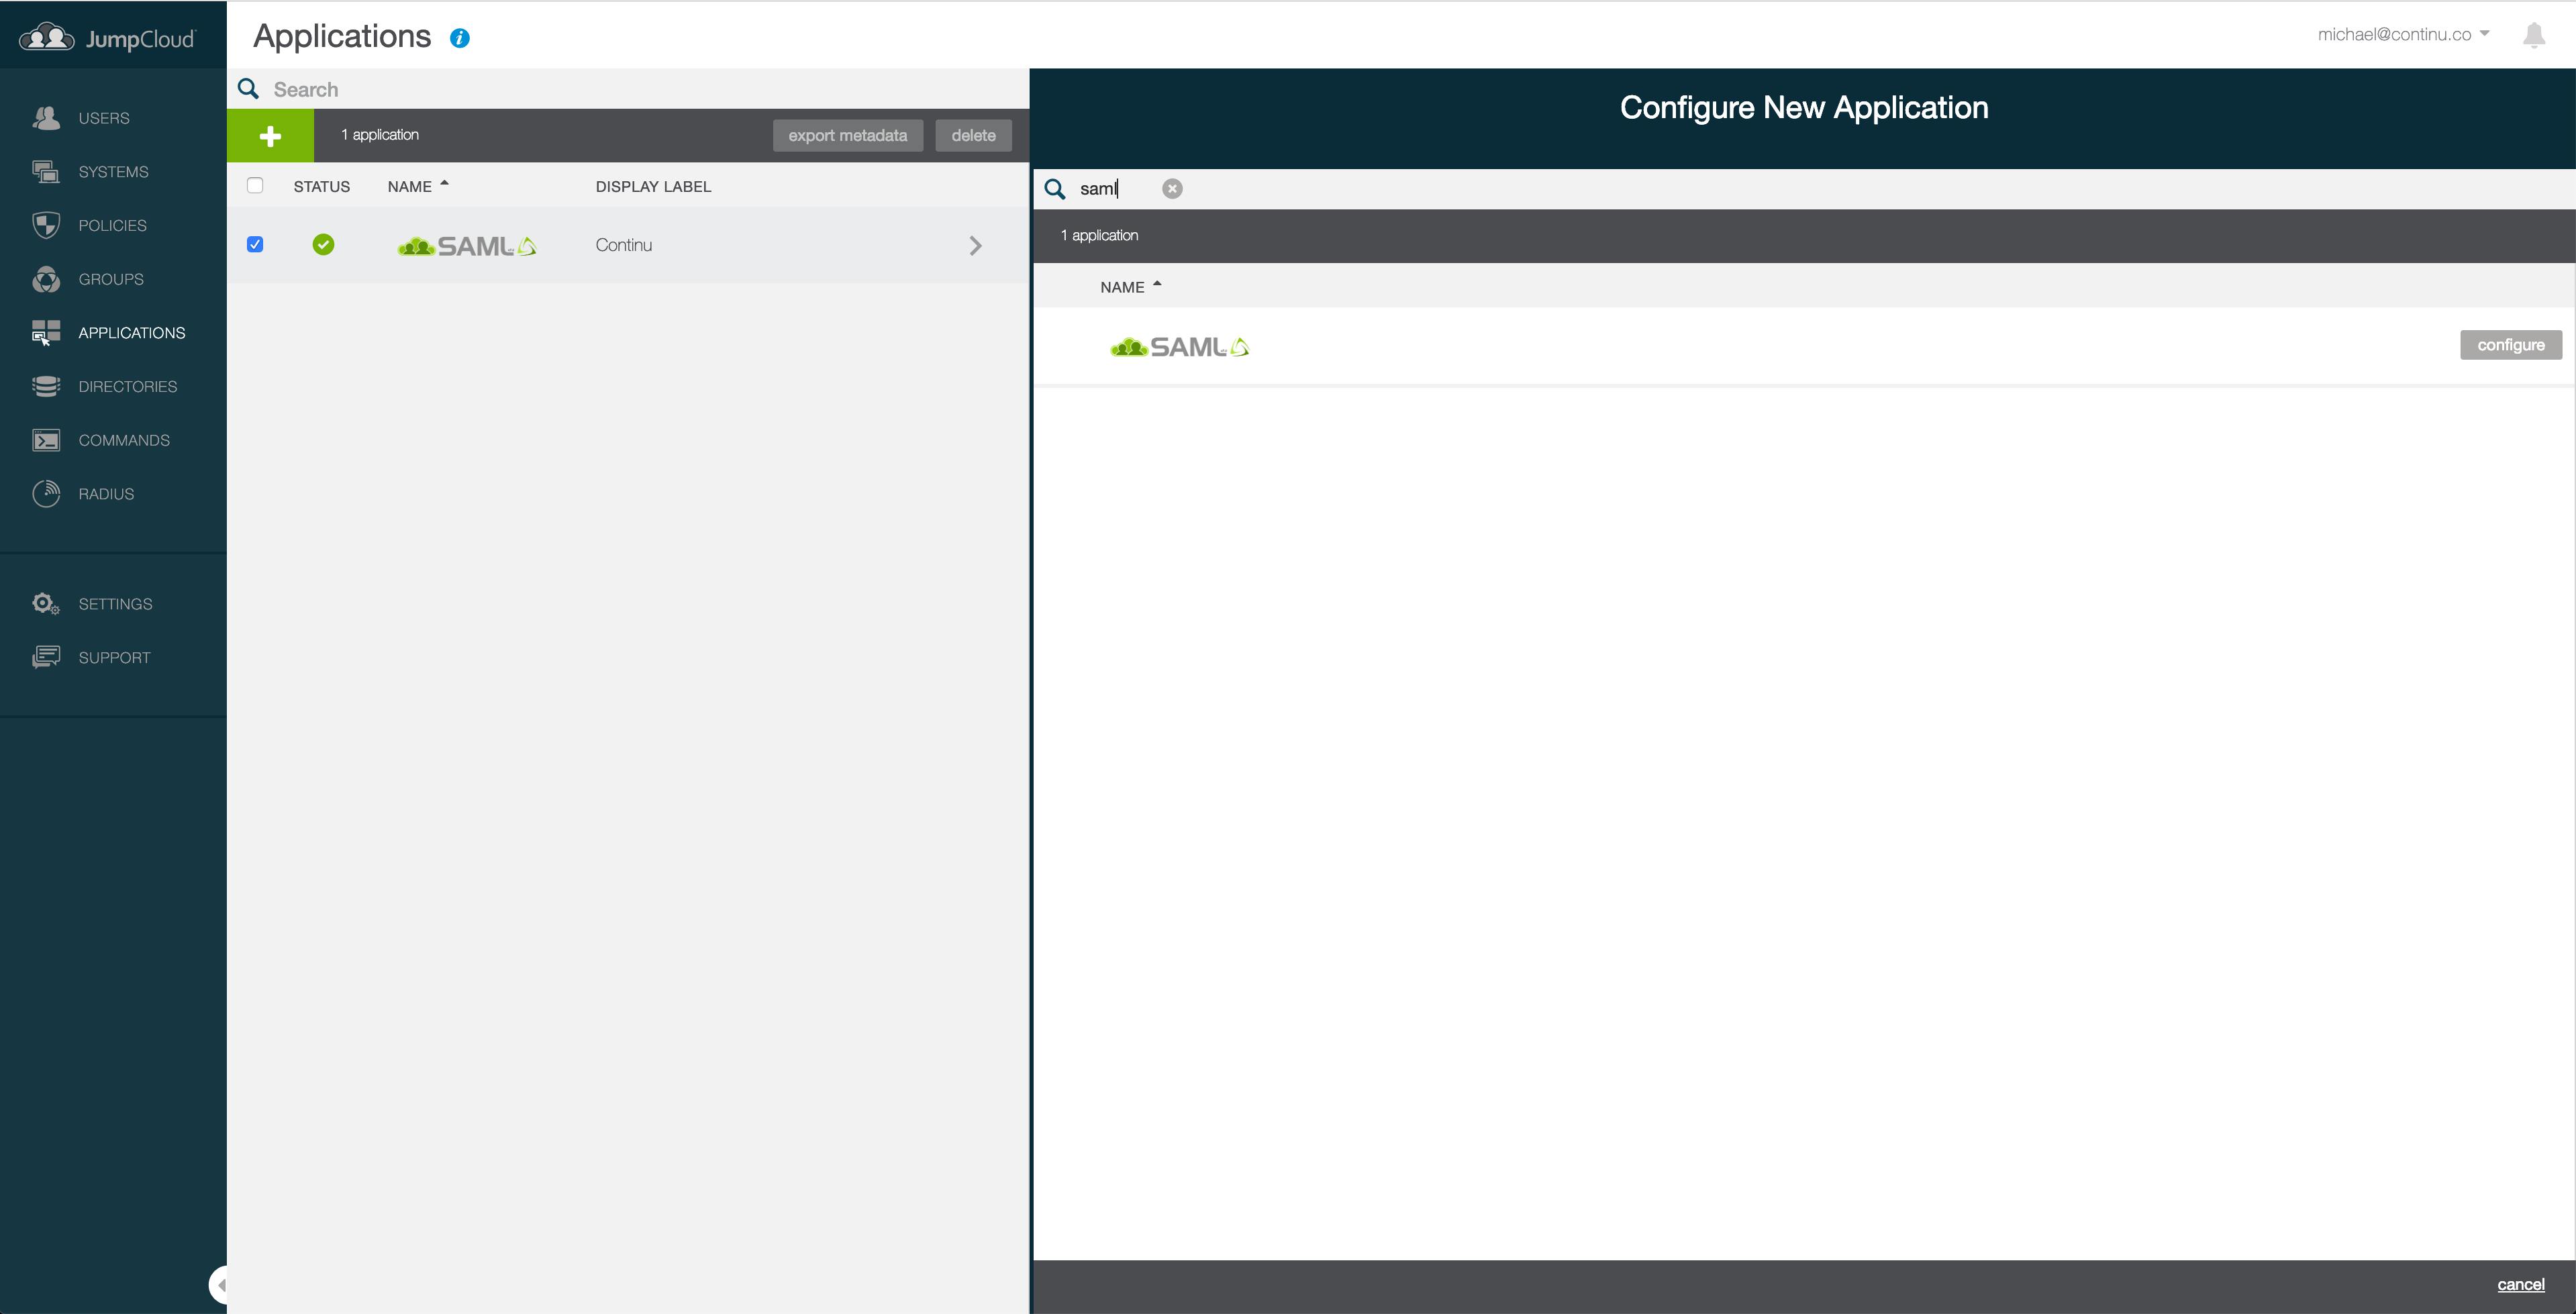Viewport: 2576px width, 1314px height.
Task: Go to COMMANDS in the sidebar
Action: (x=124, y=440)
